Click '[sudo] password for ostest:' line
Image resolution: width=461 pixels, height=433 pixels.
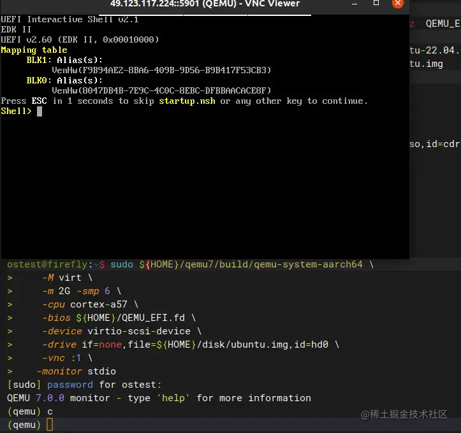click(84, 385)
